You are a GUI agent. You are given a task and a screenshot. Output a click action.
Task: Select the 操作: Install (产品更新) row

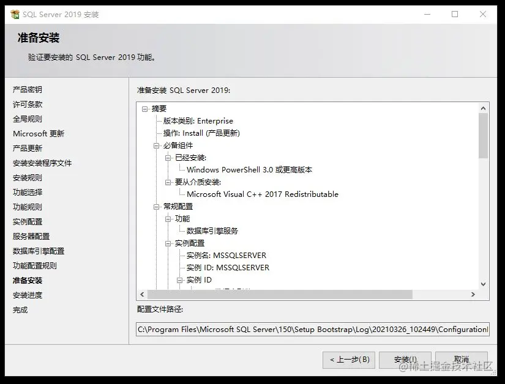click(201, 133)
